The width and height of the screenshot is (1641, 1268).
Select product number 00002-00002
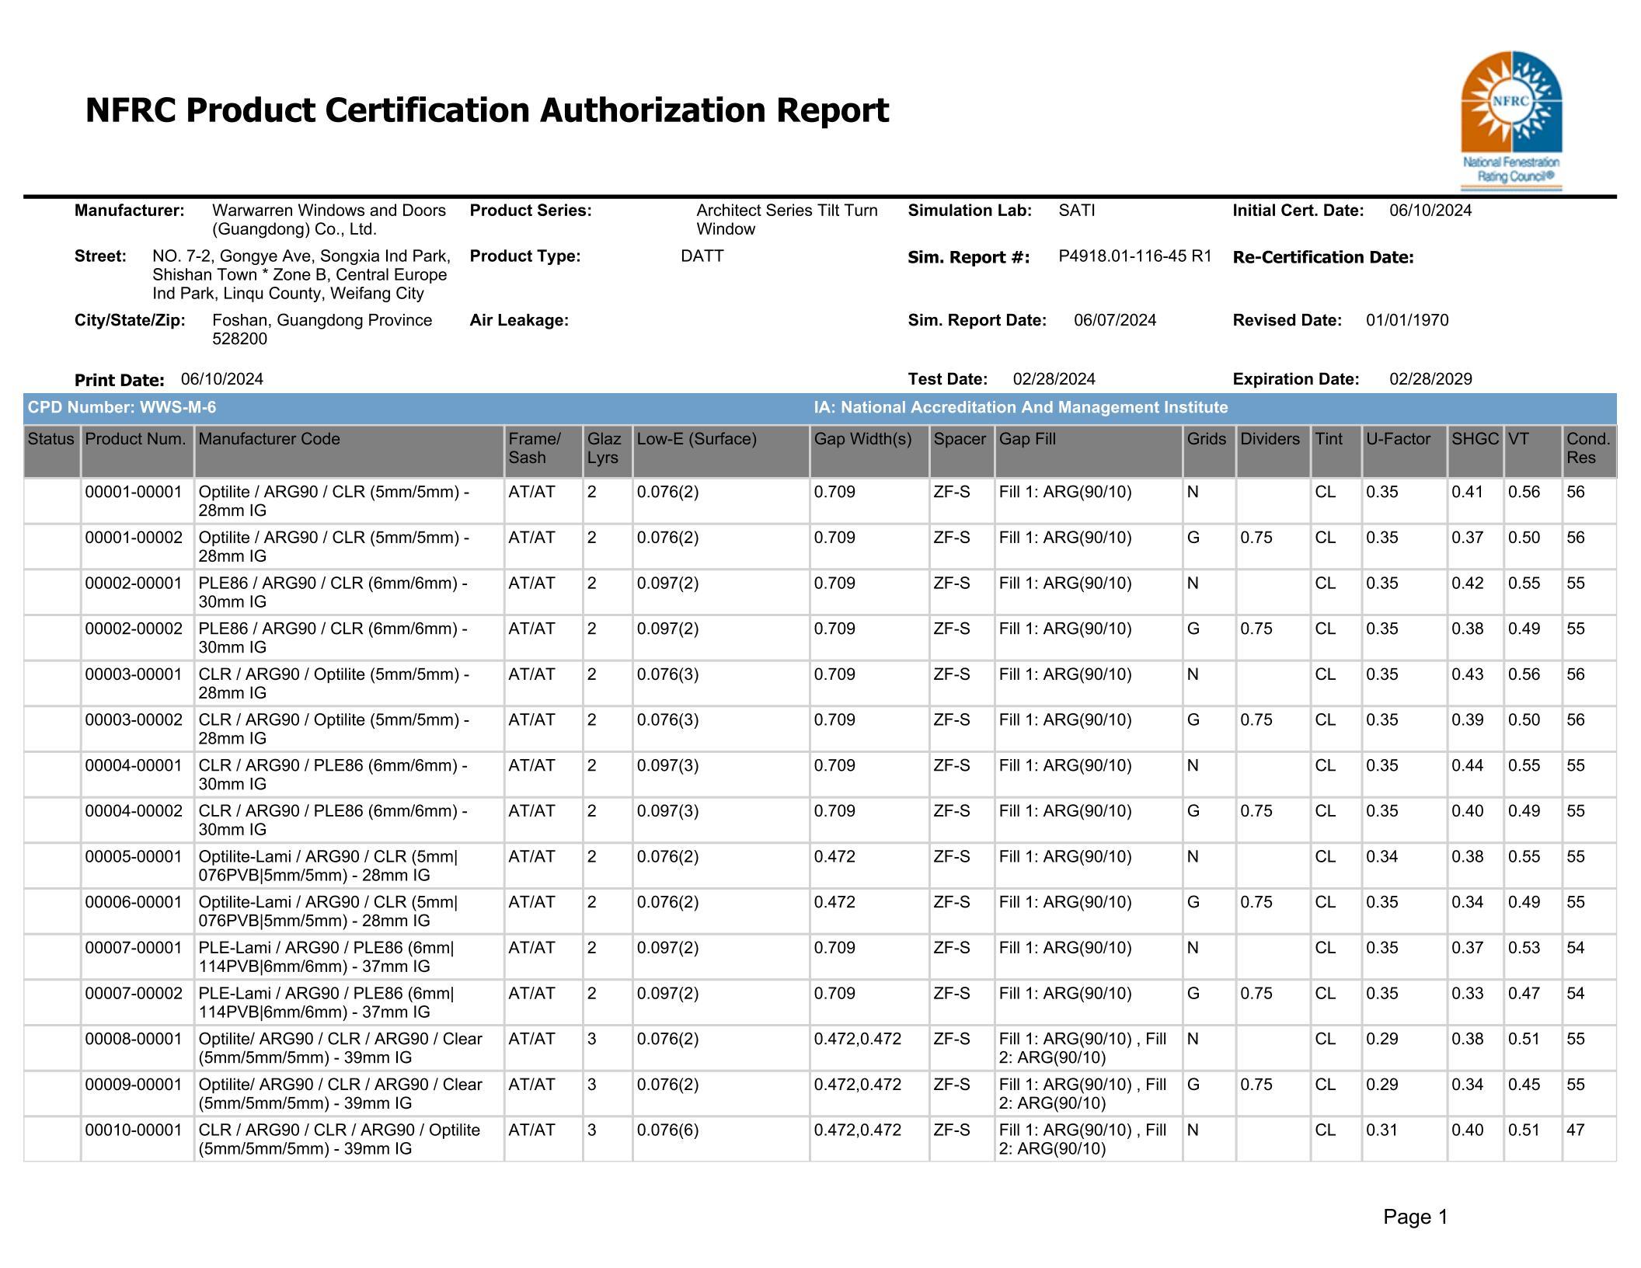[x=134, y=629]
